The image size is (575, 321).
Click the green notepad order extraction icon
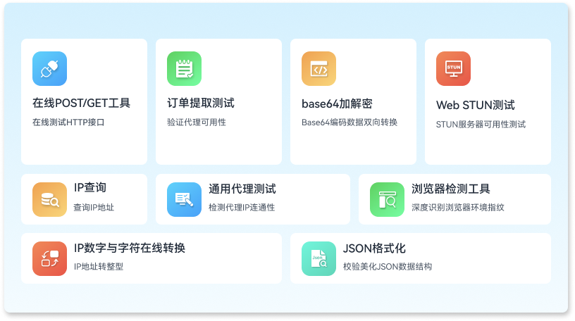pos(184,69)
